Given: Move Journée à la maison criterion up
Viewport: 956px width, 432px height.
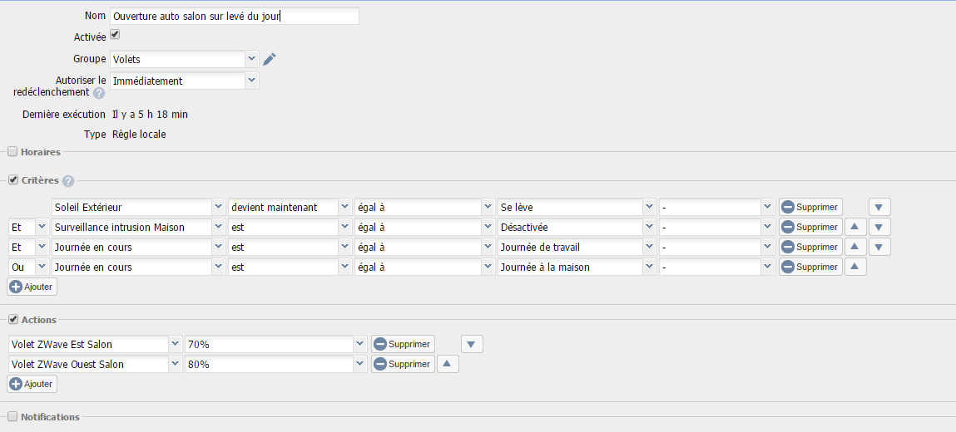Looking at the screenshot, I should (856, 267).
